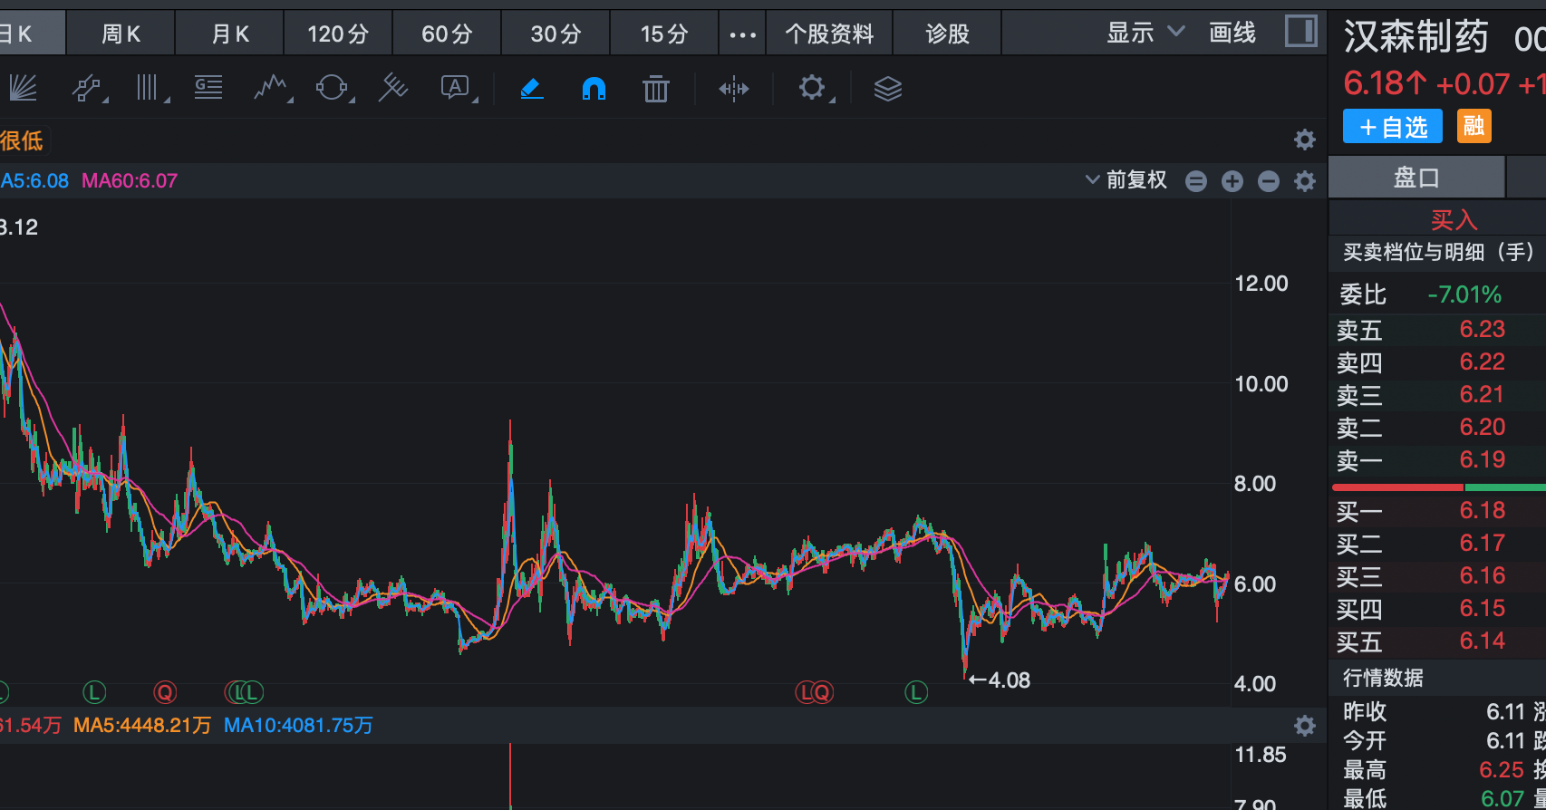Open the MA indicator row gear settings

[x=1305, y=181]
